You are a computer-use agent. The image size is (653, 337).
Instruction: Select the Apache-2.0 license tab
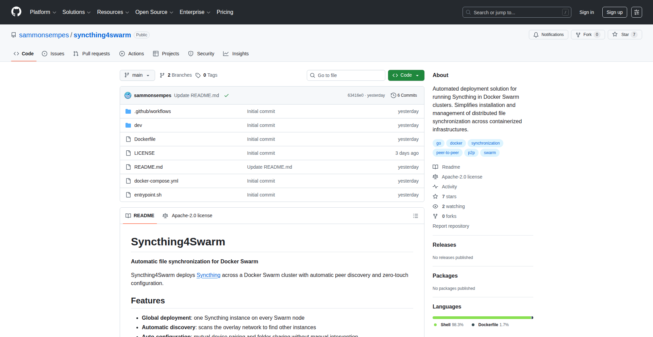(187, 216)
